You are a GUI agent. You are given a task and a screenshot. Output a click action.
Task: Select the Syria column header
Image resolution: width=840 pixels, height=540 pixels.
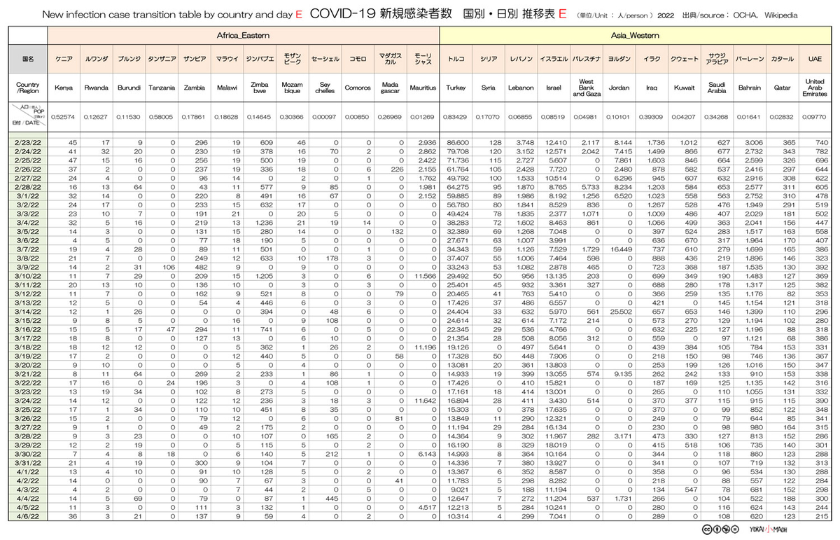(489, 88)
